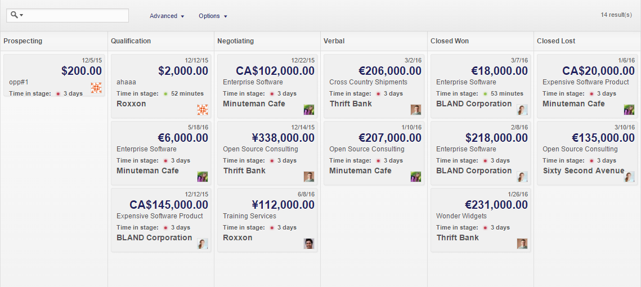Viewport: 641px width, 287px height.
Task: Click the owner avatar on the ¥112,000.00 Roxxon card
Action: 308,244
